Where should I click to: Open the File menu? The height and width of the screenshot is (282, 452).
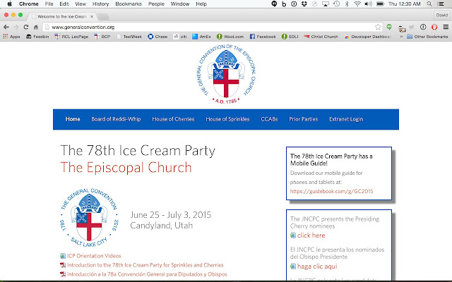49,4
